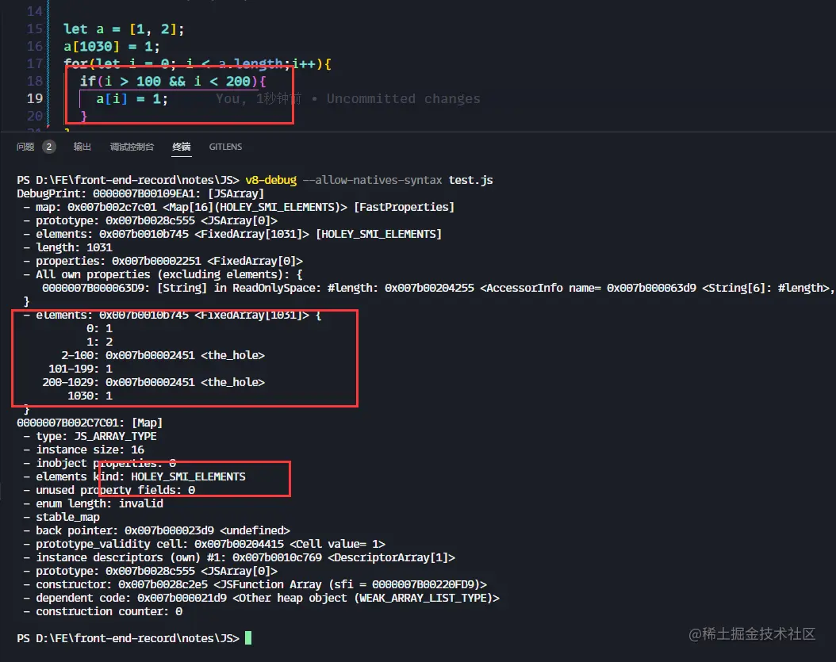Click the 'All own properties (excluding elements)' line

click(x=163, y=274)
